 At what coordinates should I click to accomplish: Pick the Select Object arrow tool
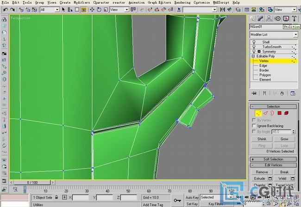coord(63,10)
